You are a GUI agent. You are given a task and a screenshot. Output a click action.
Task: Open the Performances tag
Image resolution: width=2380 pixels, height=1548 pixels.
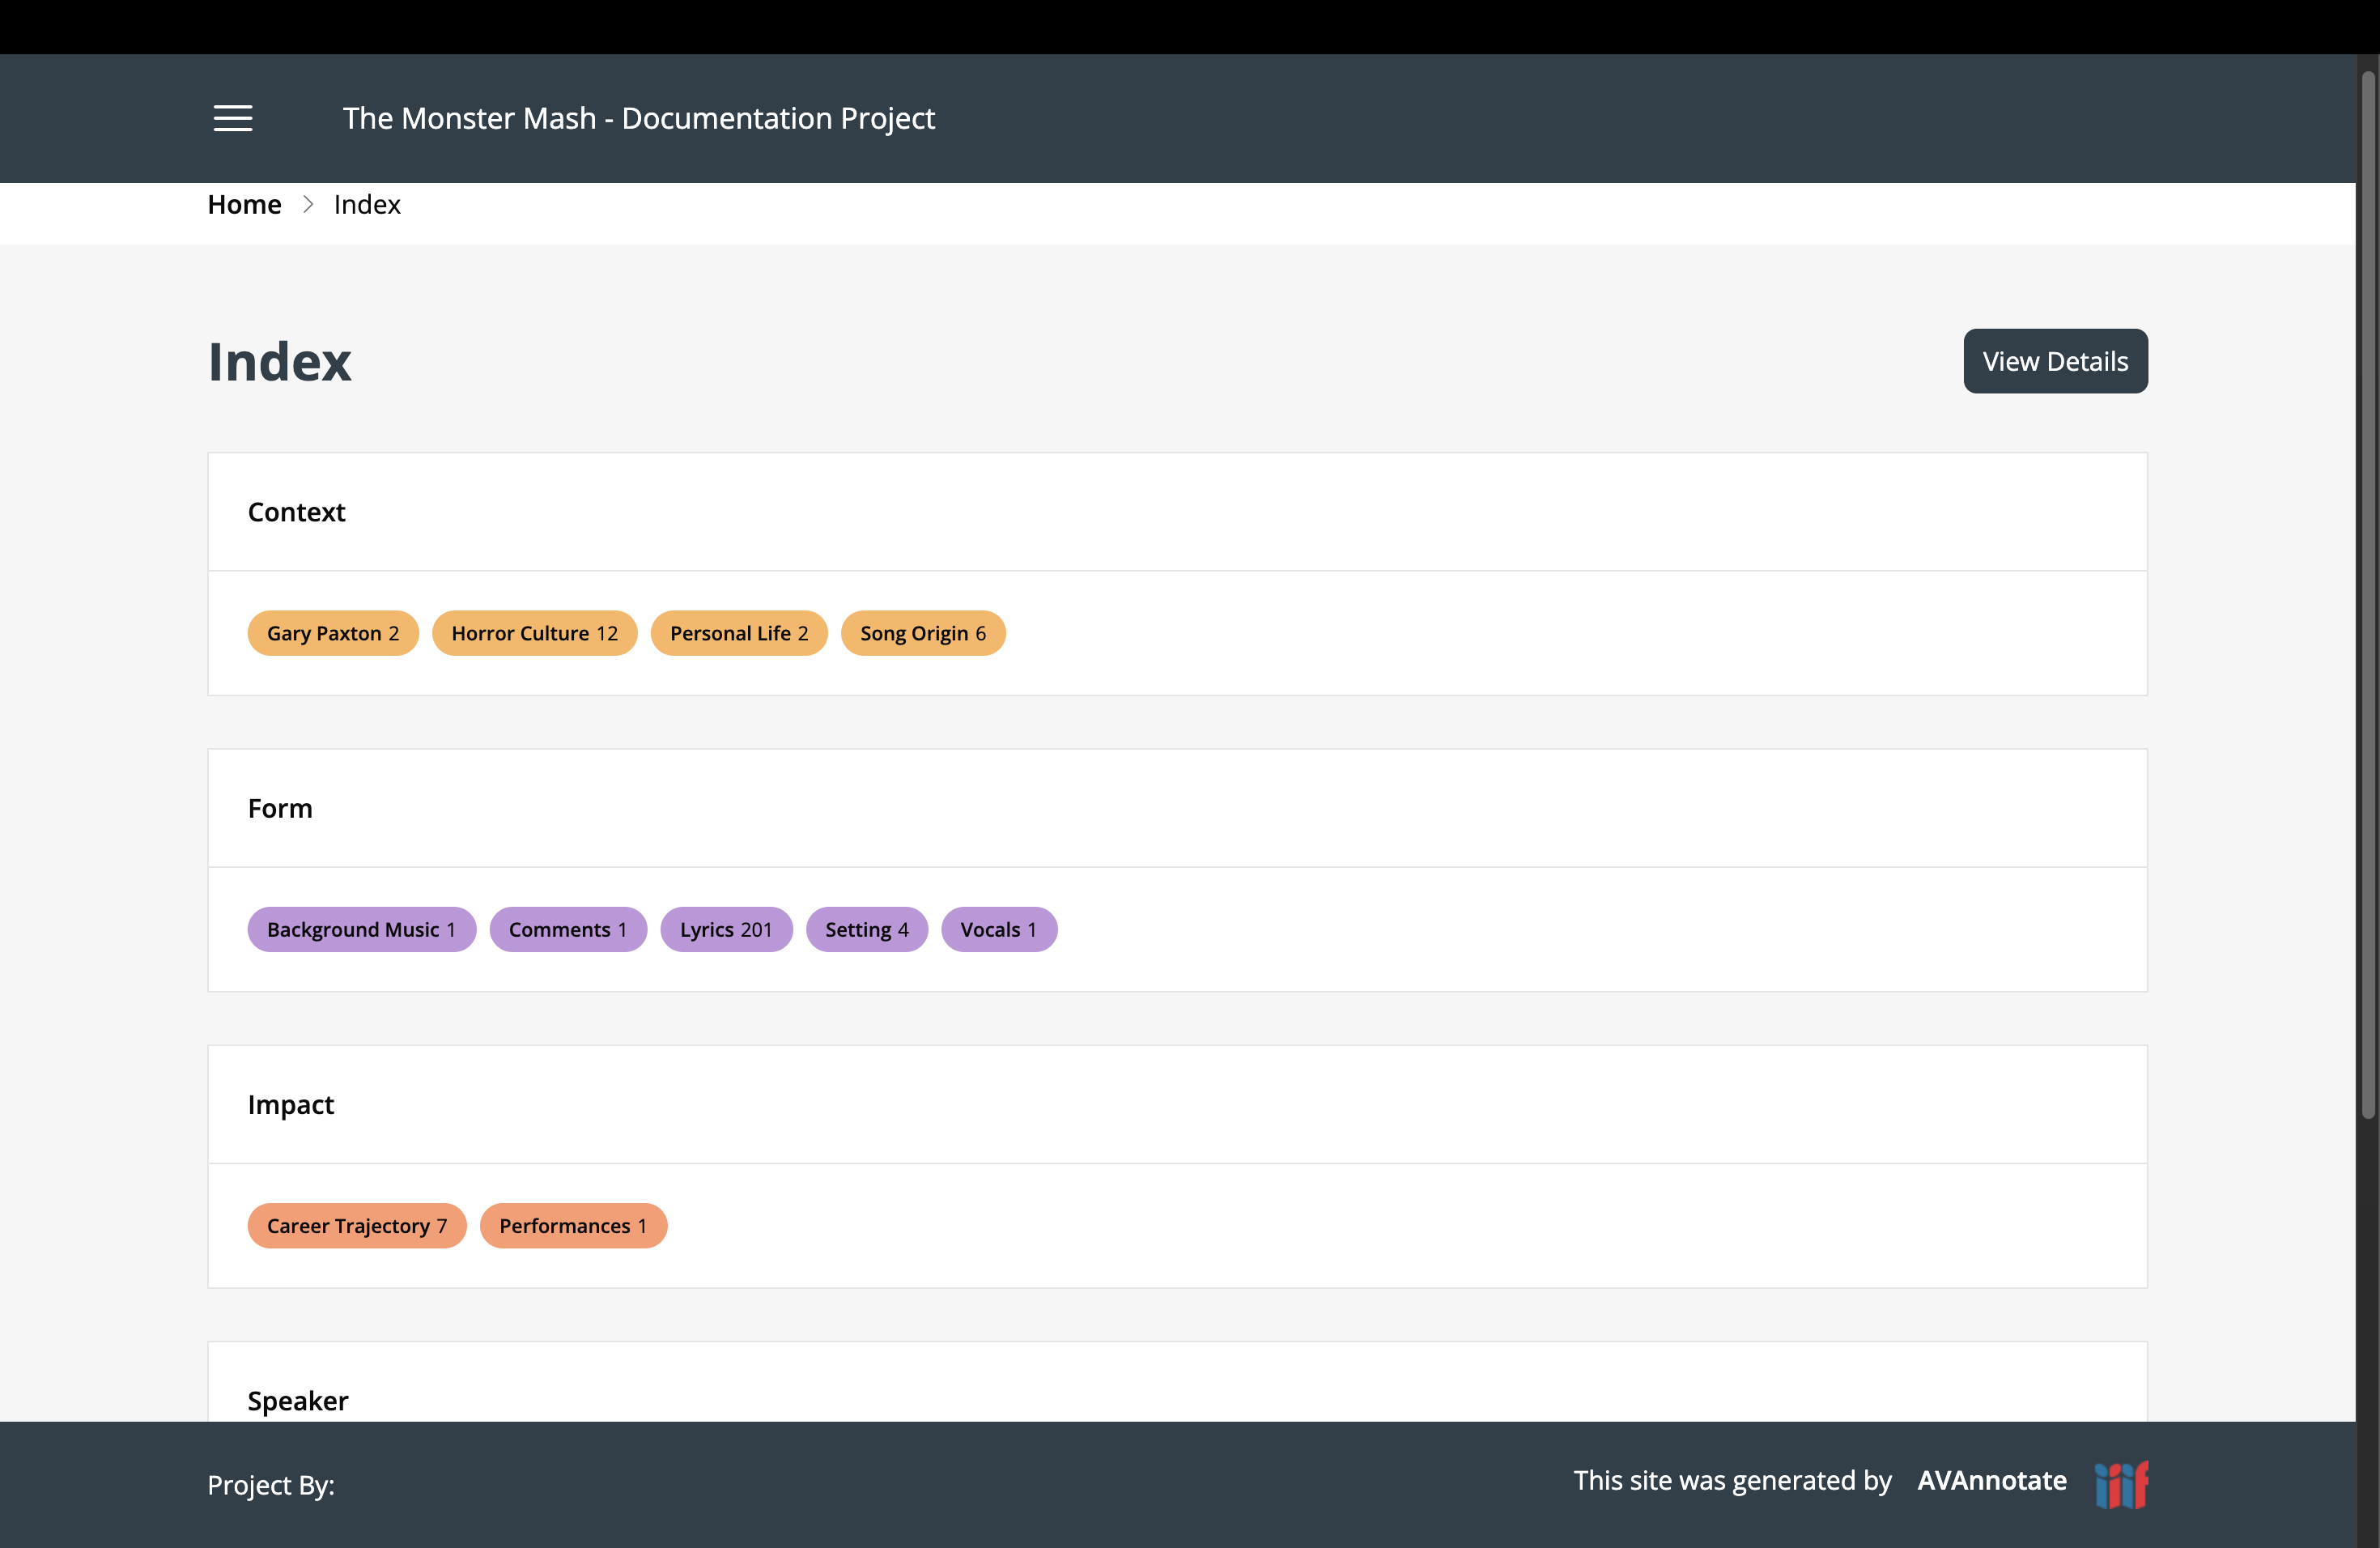(x=572, y=1225)
